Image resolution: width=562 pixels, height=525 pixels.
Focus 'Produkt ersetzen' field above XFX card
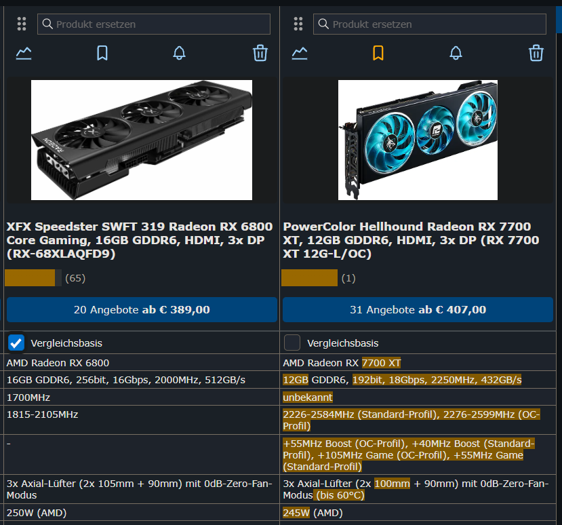(154, 24)
